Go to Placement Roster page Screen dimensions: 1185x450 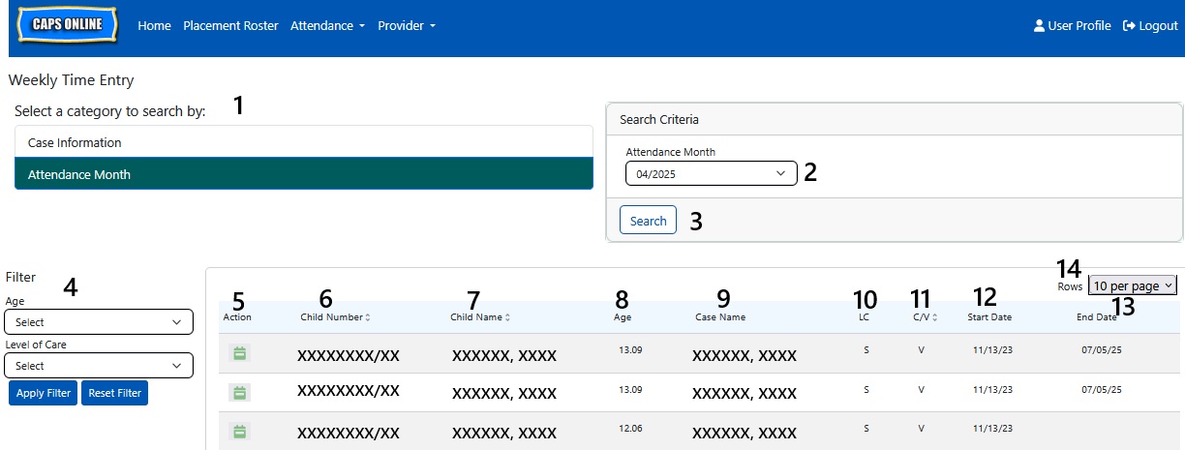(230, 26)
